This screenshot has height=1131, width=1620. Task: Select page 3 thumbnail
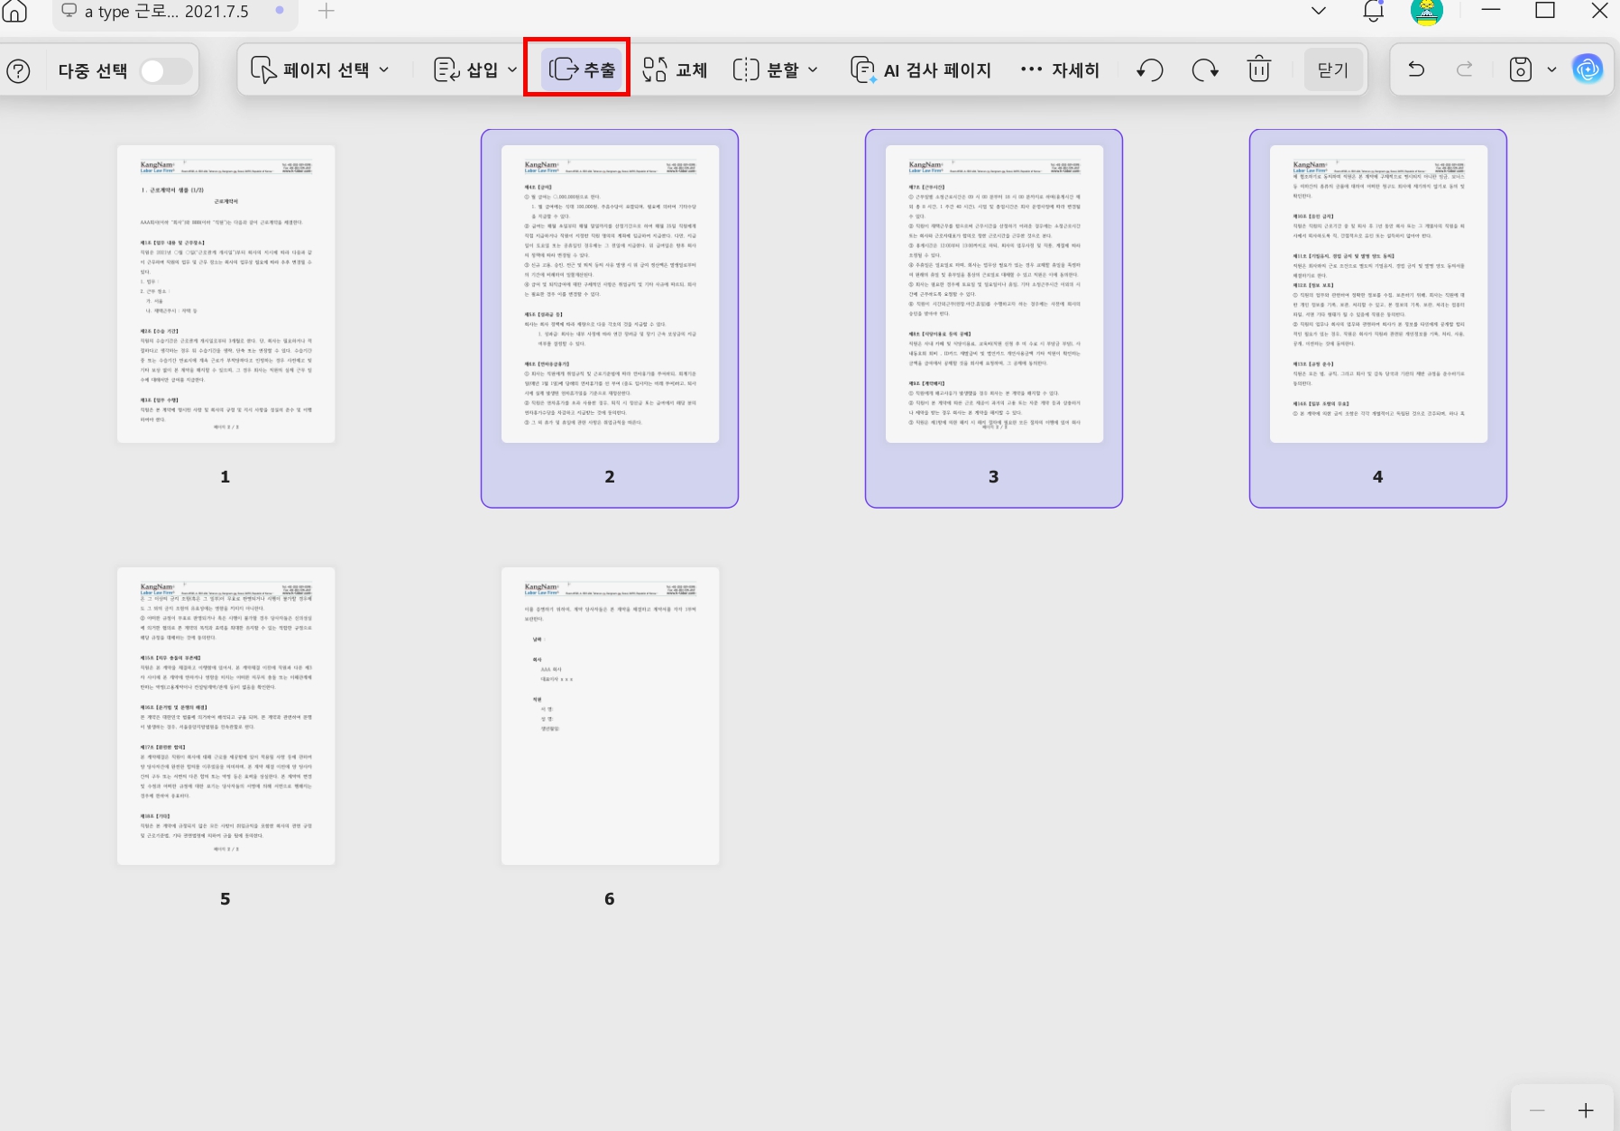point(994,294)
